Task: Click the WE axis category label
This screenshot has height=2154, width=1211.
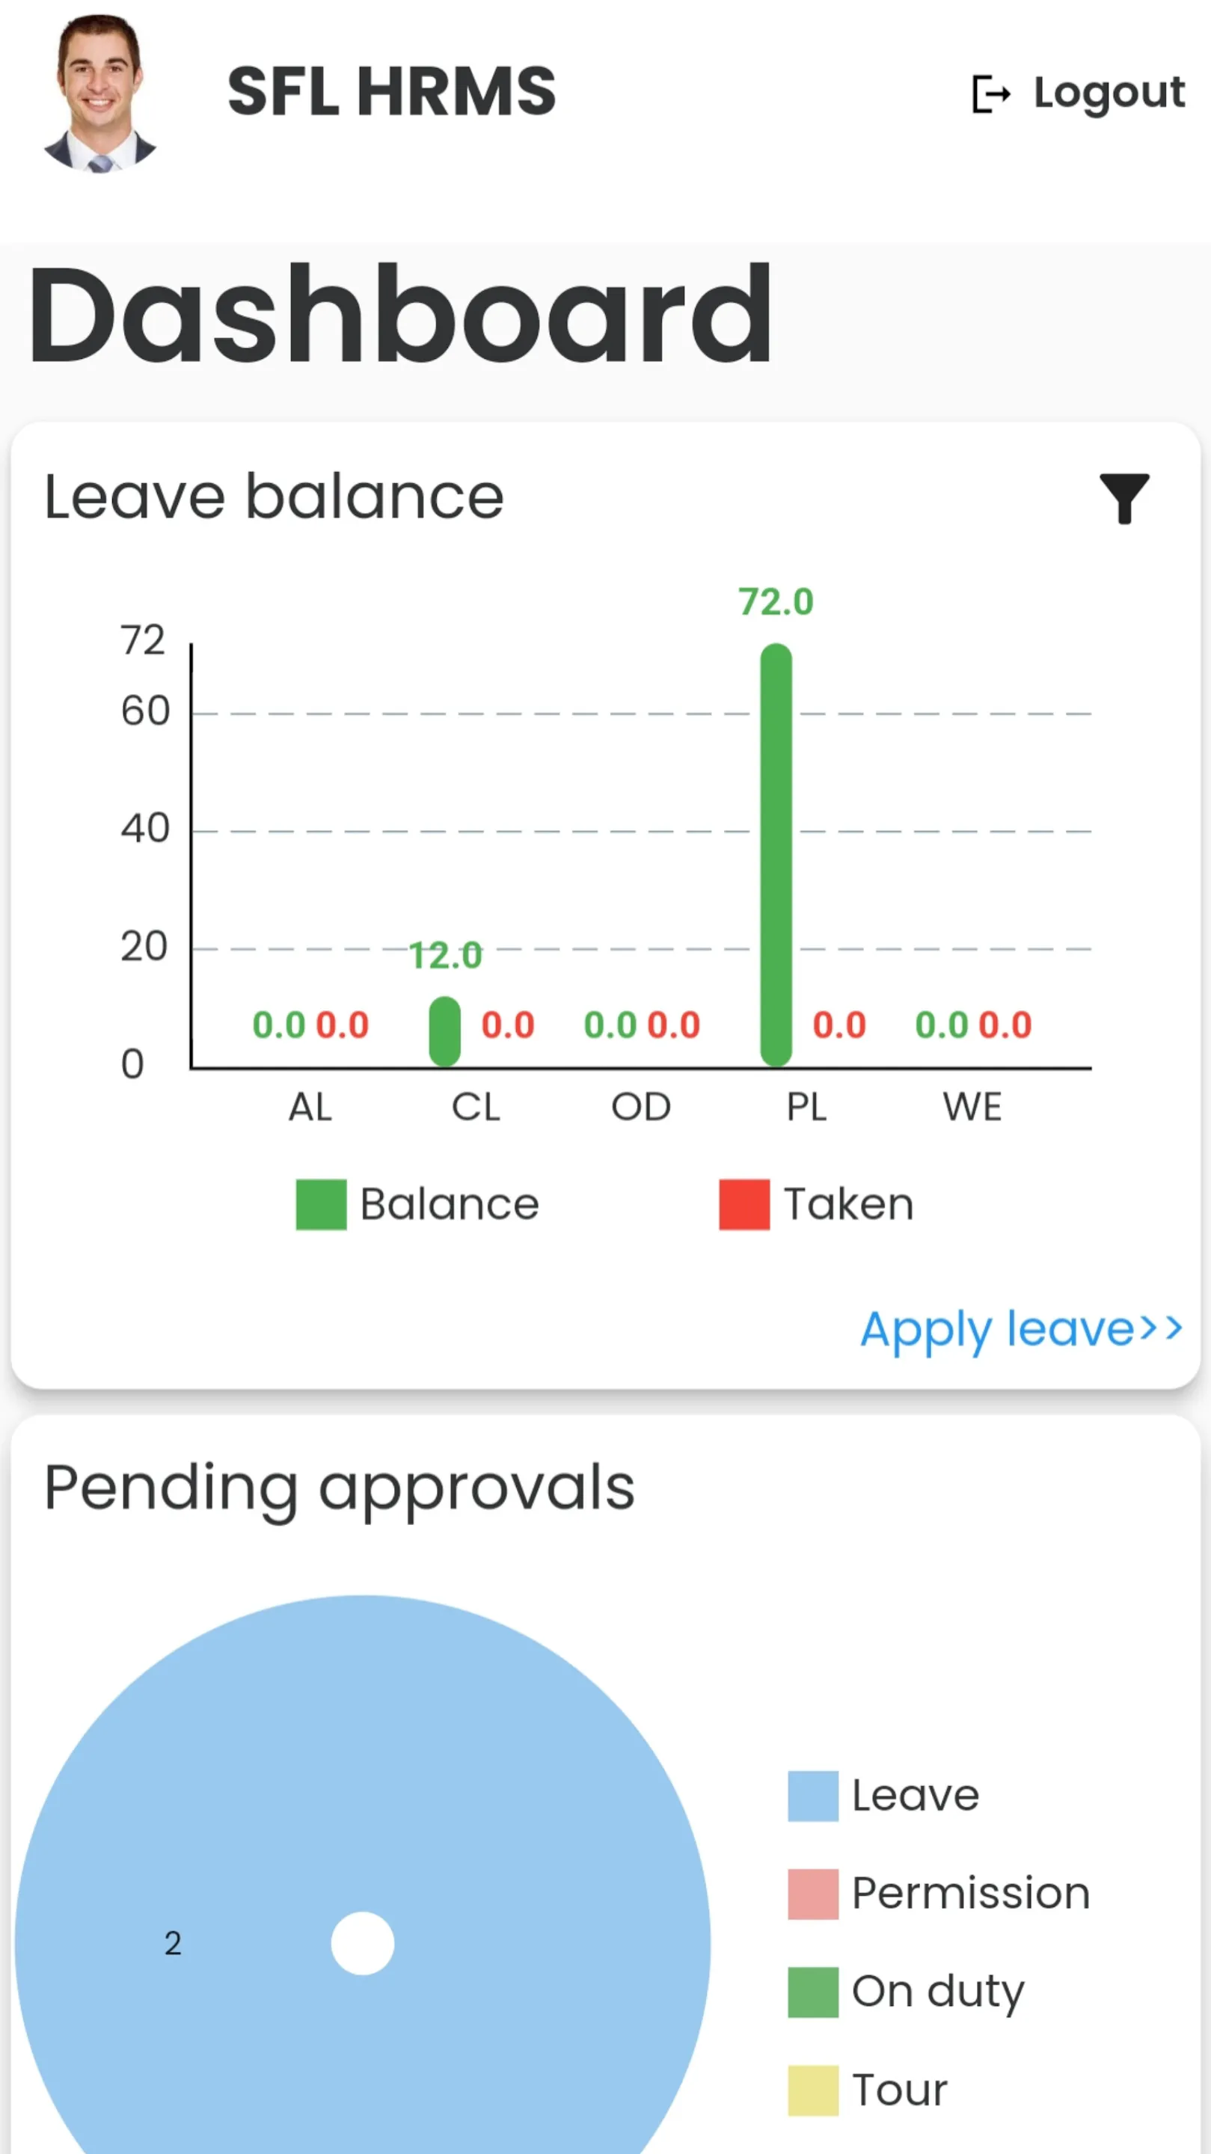Action: pyautogui.click(x=972, y=1107)
